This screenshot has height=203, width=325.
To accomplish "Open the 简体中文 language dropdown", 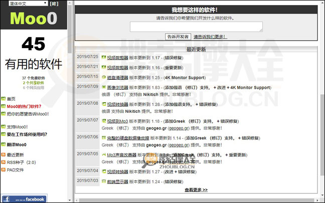I will tap(28, 4).
